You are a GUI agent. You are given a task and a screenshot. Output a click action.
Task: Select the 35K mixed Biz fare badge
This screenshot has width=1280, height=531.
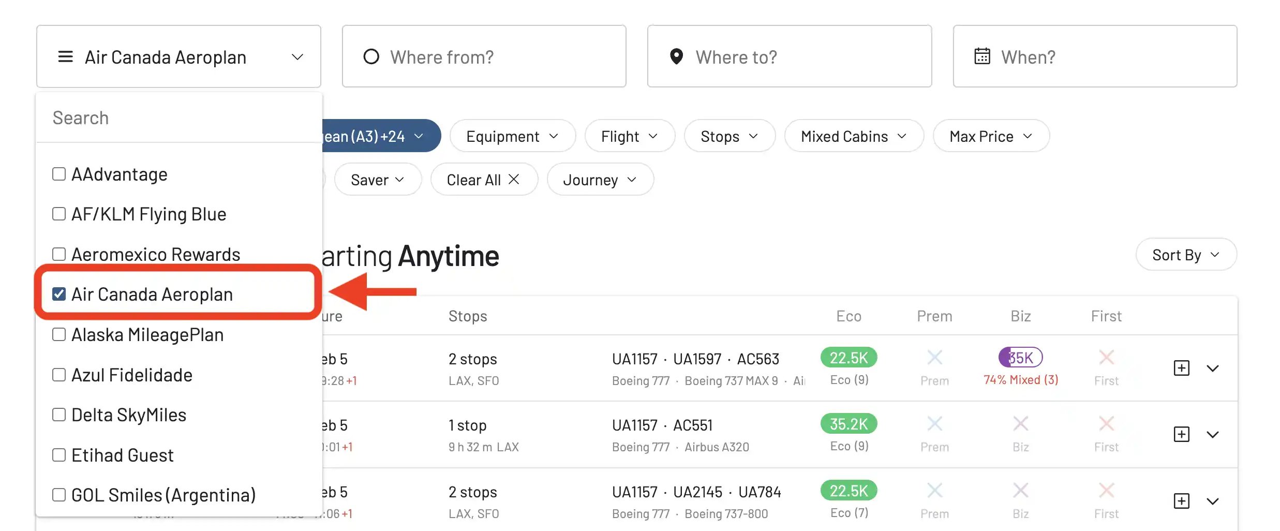[1020, 358]
